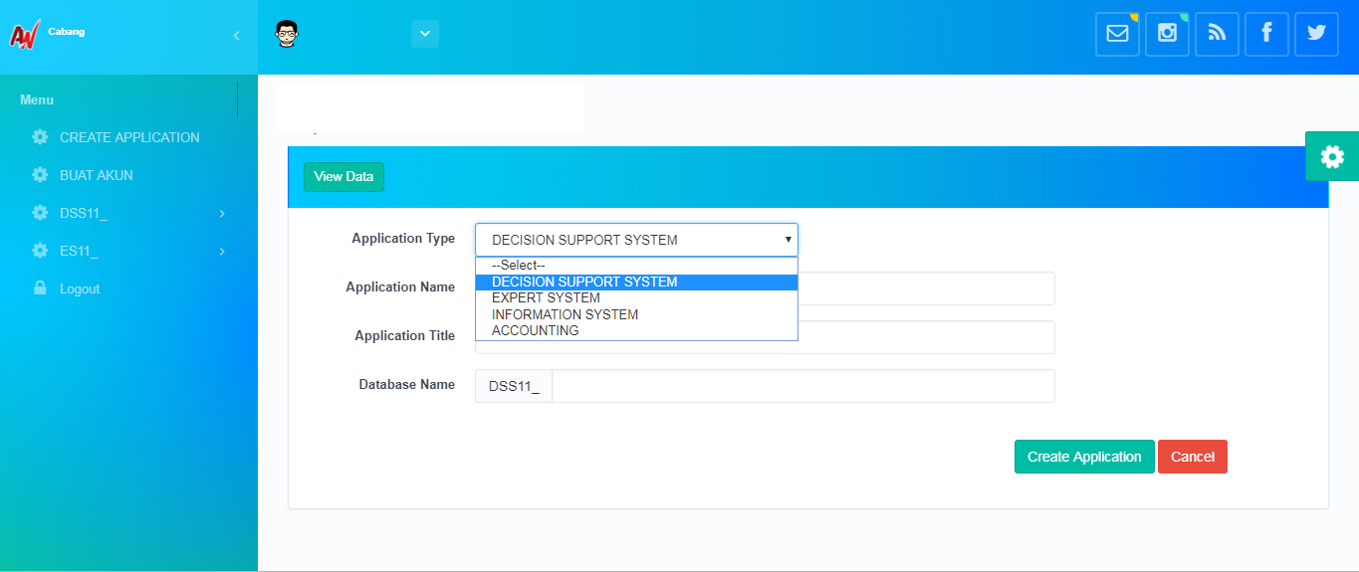Open the mail envelope icon
This screenshot has height=572, width=1359.
(1117, 34)
